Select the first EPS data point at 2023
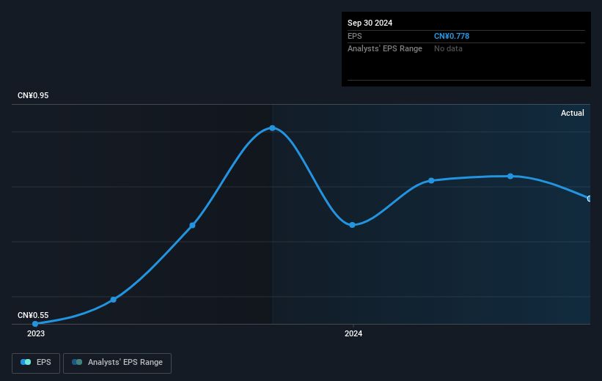 (35, 324)
